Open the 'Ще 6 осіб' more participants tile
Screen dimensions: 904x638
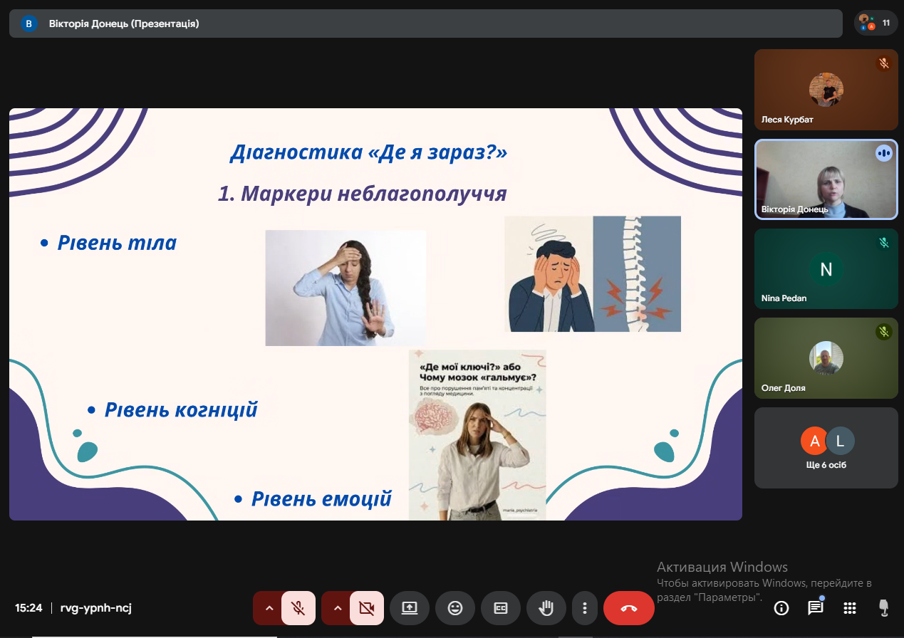click(826, 448)
